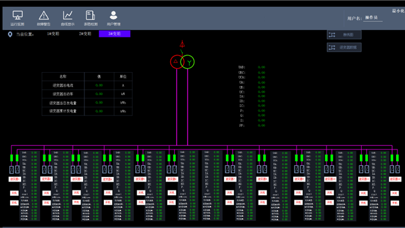This screenshot has width=405, height=228.
Task: Click the location pin icon beside 当前位置
Action: [x=10, y=35]
